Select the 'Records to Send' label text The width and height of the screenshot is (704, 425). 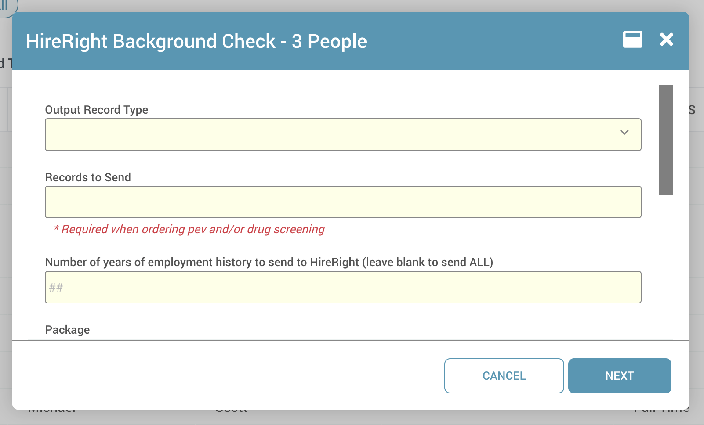click(88, 177)
